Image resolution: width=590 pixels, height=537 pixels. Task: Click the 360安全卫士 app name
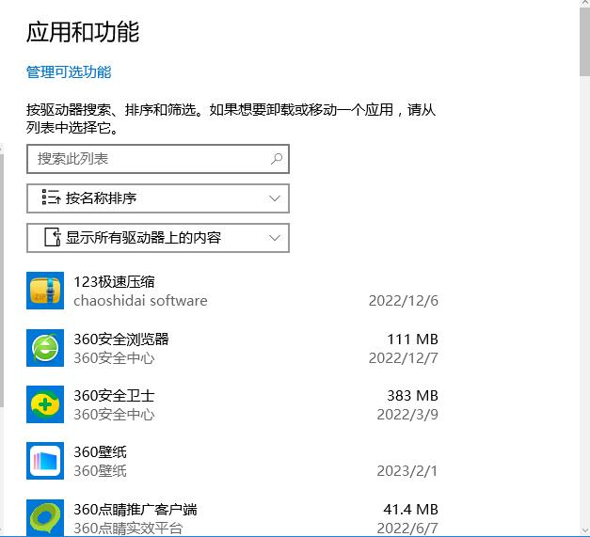(114, 395)
